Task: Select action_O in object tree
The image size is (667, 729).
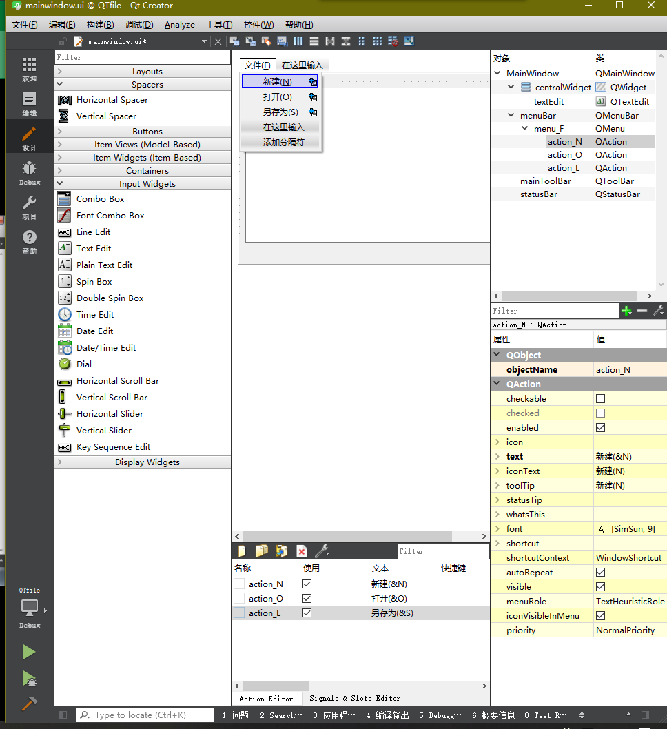Action: tap(565, 155)
